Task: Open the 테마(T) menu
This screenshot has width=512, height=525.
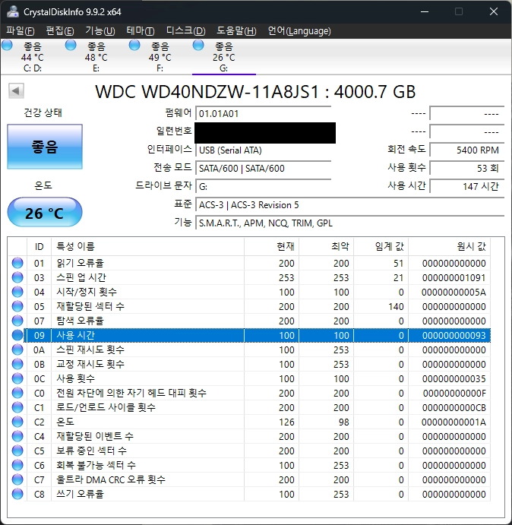Action: 141,31
